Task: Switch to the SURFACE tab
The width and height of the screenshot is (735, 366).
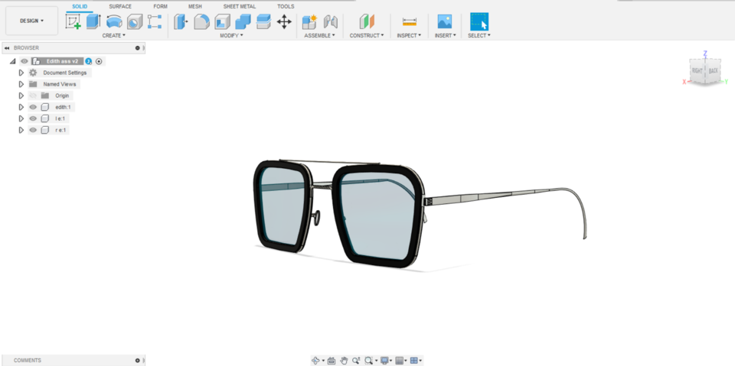Action: [120, 6]
